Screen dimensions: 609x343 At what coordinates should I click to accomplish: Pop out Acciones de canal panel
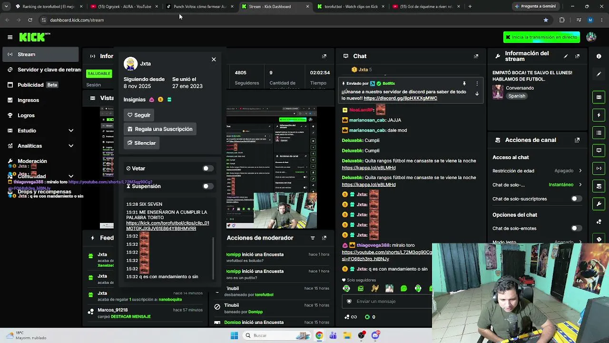coord(577,140)
